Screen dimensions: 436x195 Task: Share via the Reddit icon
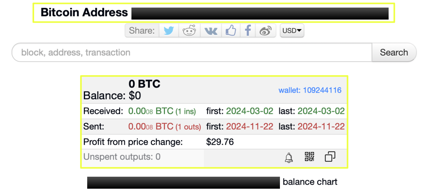coord(189,31)
